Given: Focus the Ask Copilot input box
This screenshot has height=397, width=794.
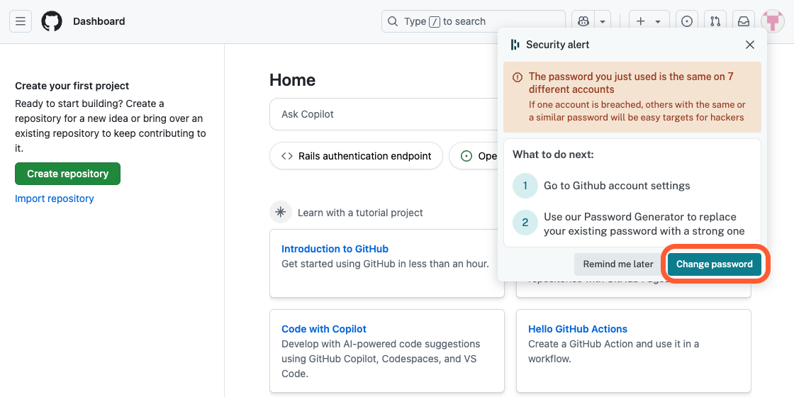Looking at the screenshot, I should click(384, 114).
